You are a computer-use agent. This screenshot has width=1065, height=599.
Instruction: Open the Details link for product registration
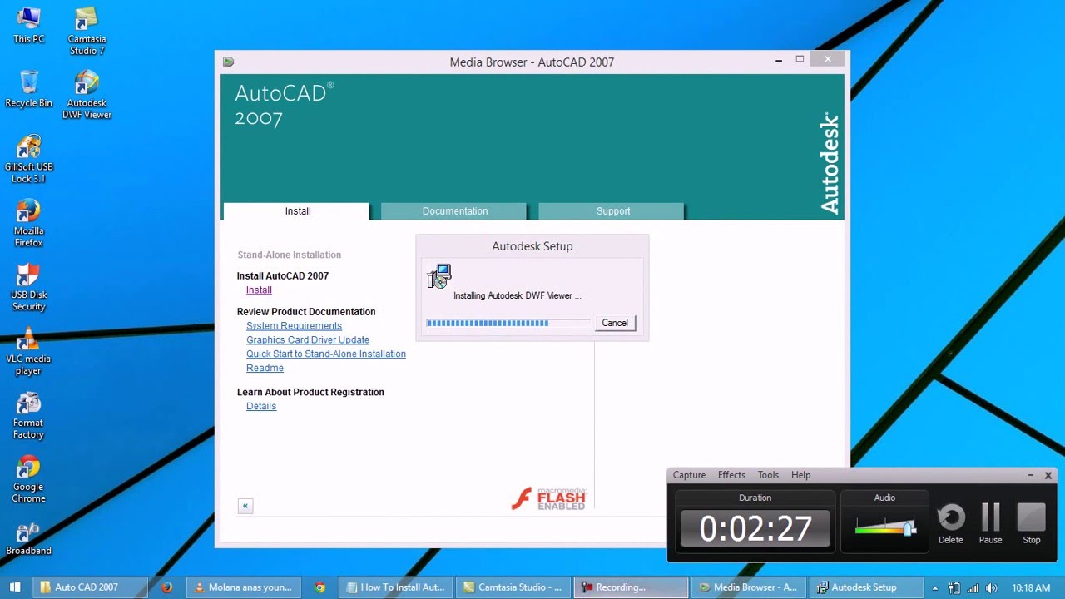click(x=261, y=407)
